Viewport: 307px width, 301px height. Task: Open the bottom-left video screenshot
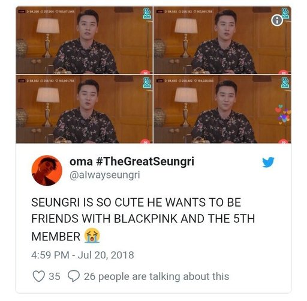[x=85, y=109]
